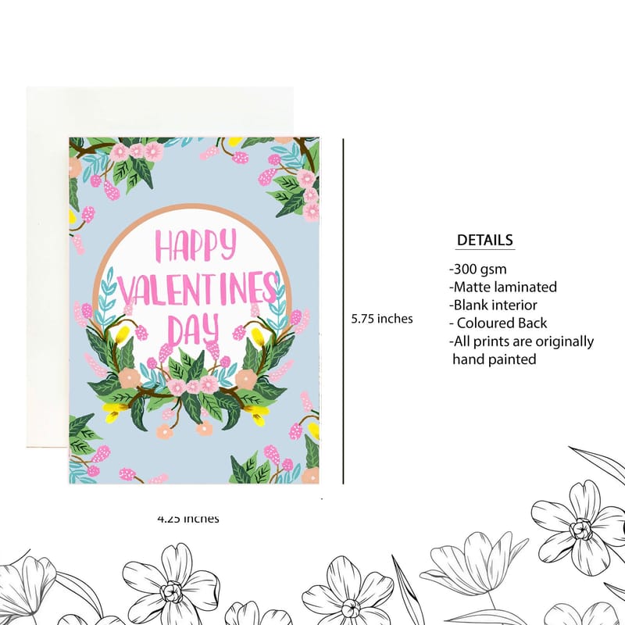The width and height of the screenshot is (625, 625).
Task: Click the Happy Valentines Day card
Action: (x=194, y=310)
